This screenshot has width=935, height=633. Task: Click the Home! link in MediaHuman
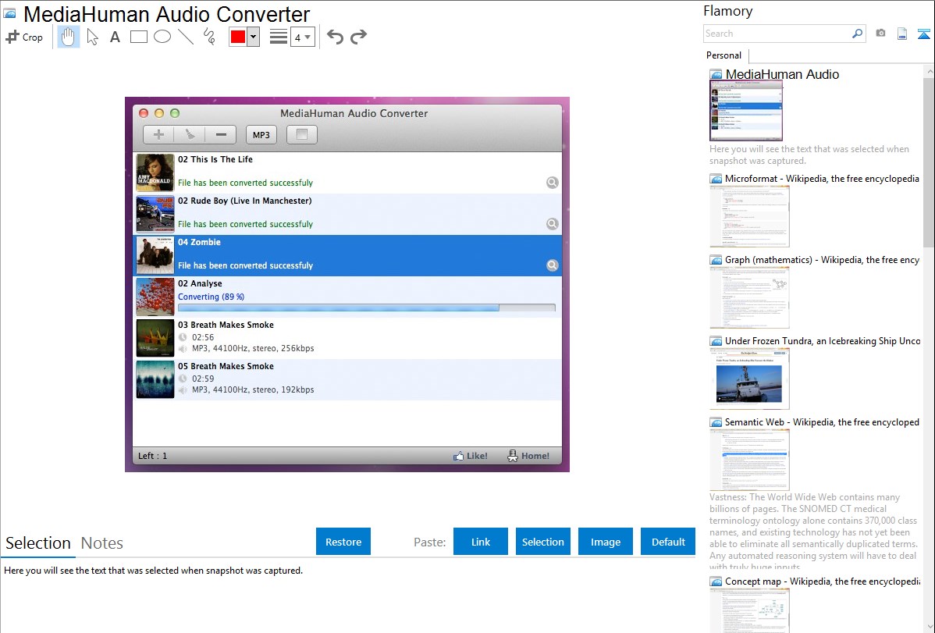[528, 456]
